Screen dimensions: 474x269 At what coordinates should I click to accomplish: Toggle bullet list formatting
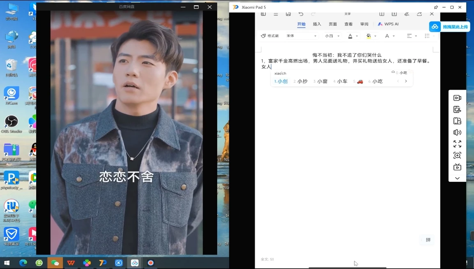point(427,36)
